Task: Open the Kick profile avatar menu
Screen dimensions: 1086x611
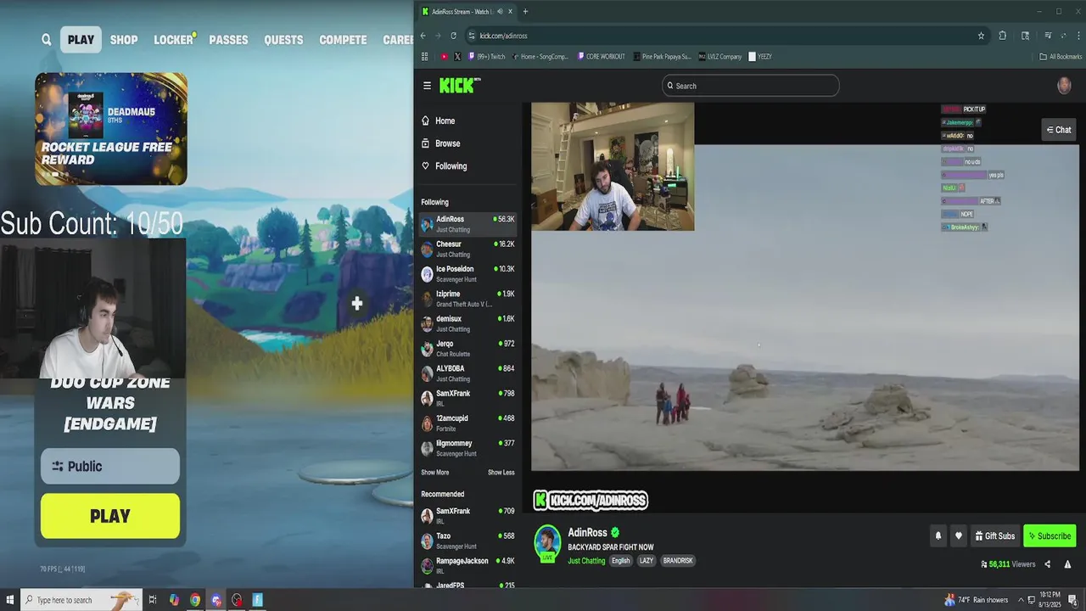Action: 1064,86
